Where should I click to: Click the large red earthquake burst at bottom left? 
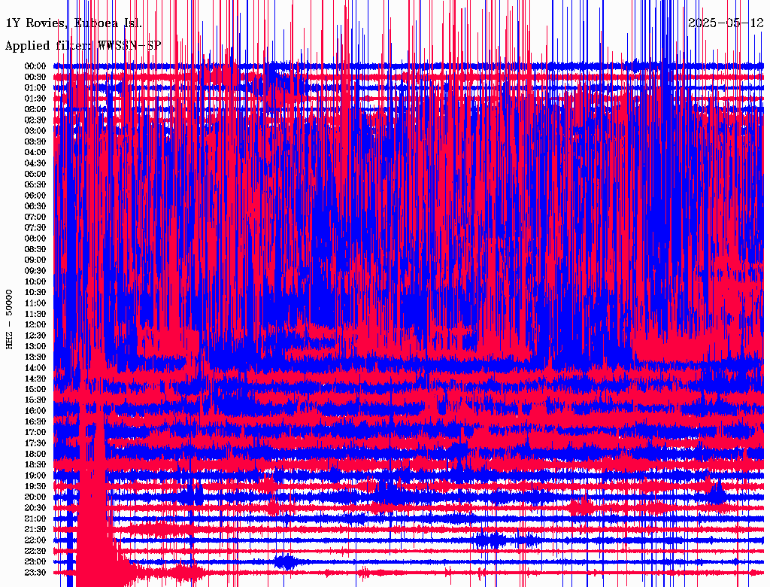click(x=94, y=527)
